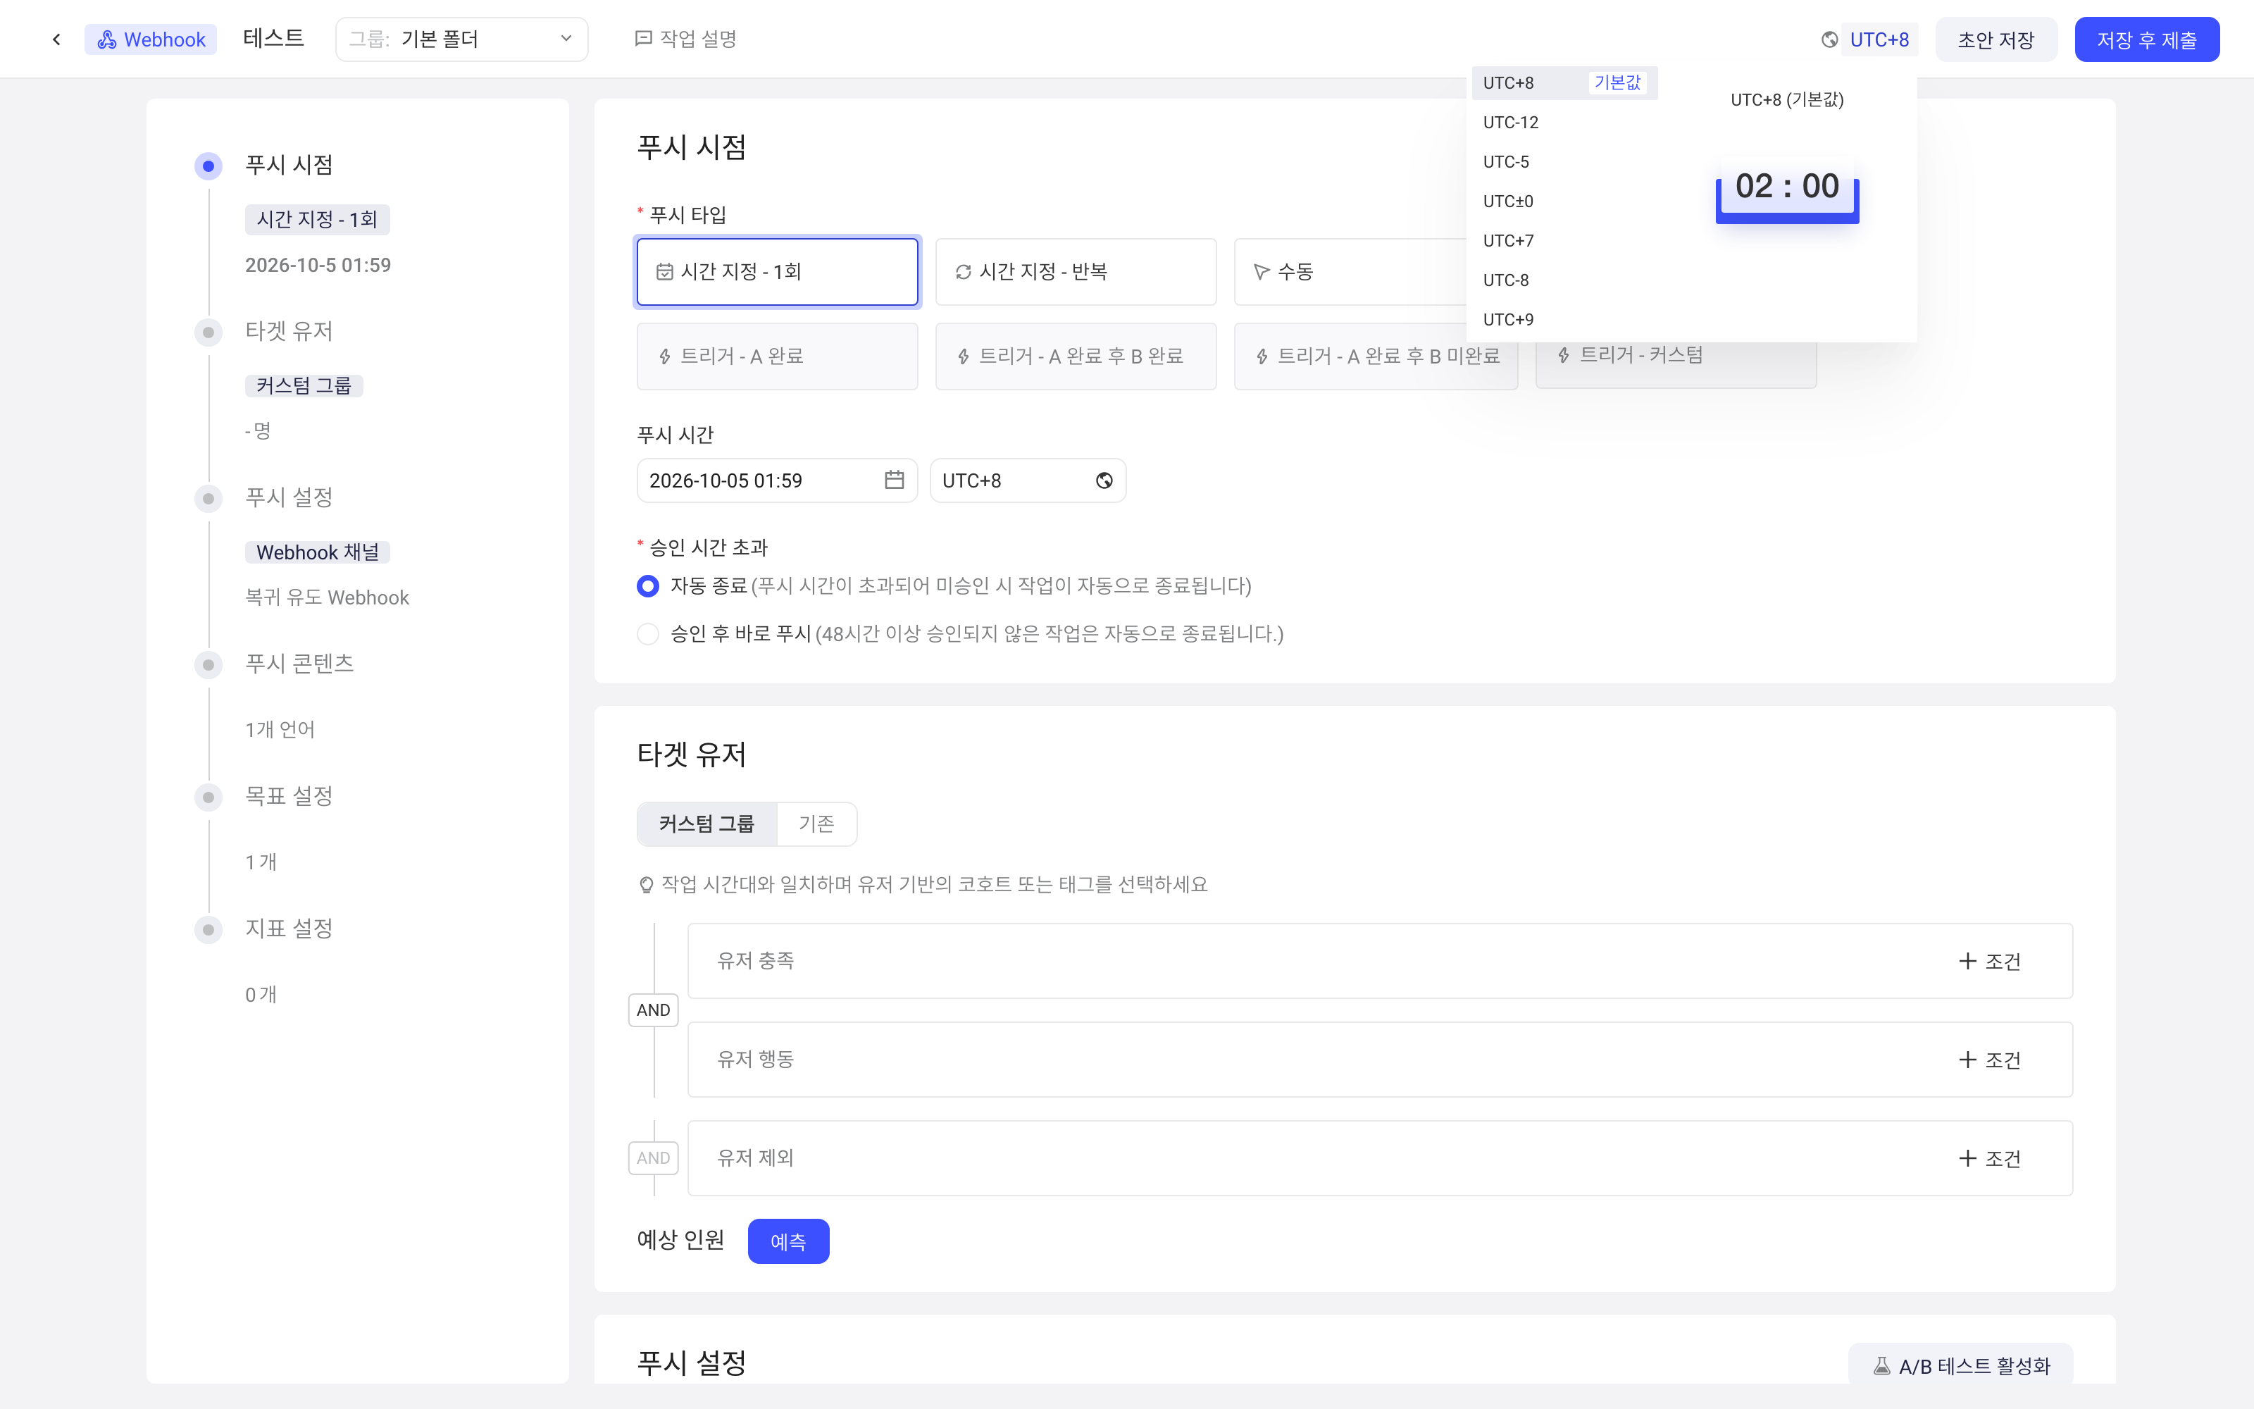Click the A/B test flask icon
The height and width of the screenshot is (1409, 2254).
1881,1365
